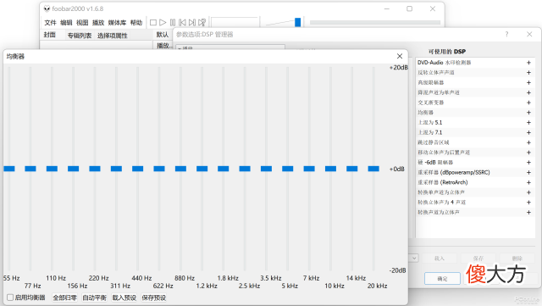Play a random track with the toolbar icon
The width and height of the screenshot is (542, 306).
coord(202,23)
